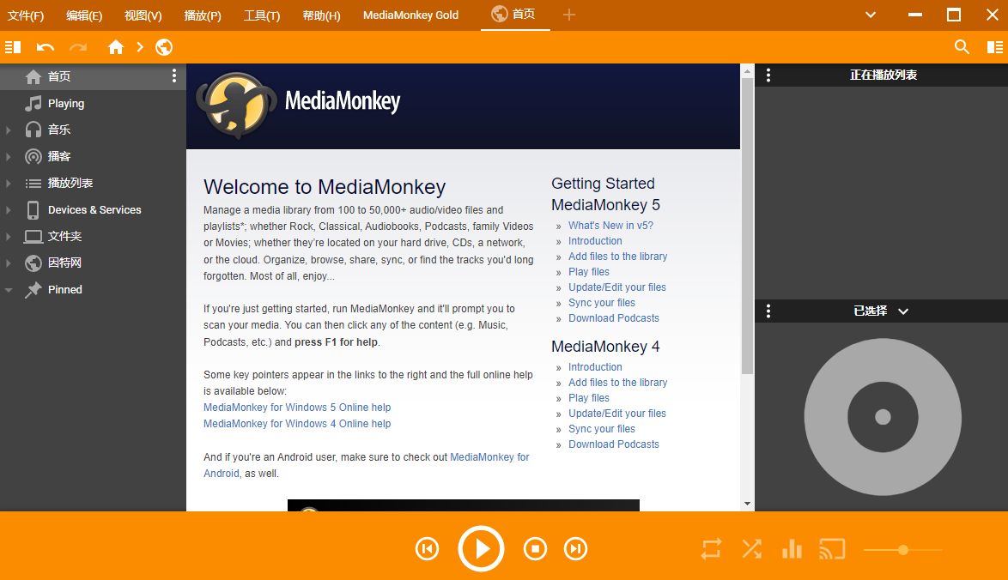Add a new tab with plus button

pos(569,15)
